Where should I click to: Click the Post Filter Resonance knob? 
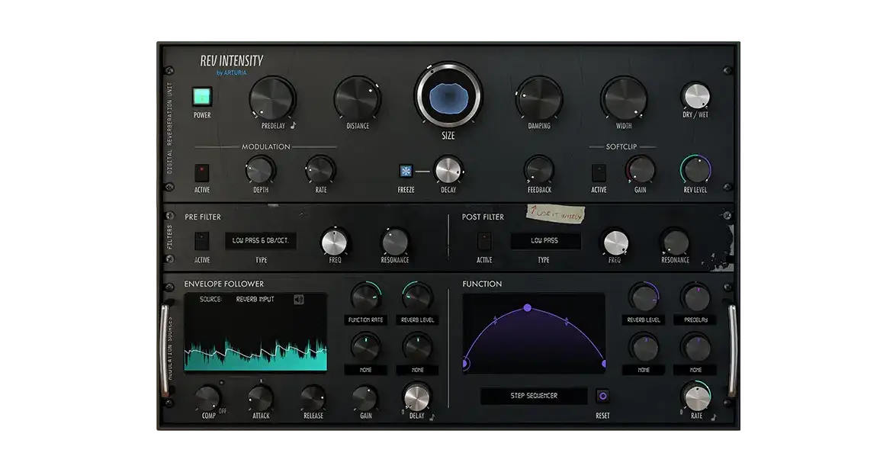point(675,243)
